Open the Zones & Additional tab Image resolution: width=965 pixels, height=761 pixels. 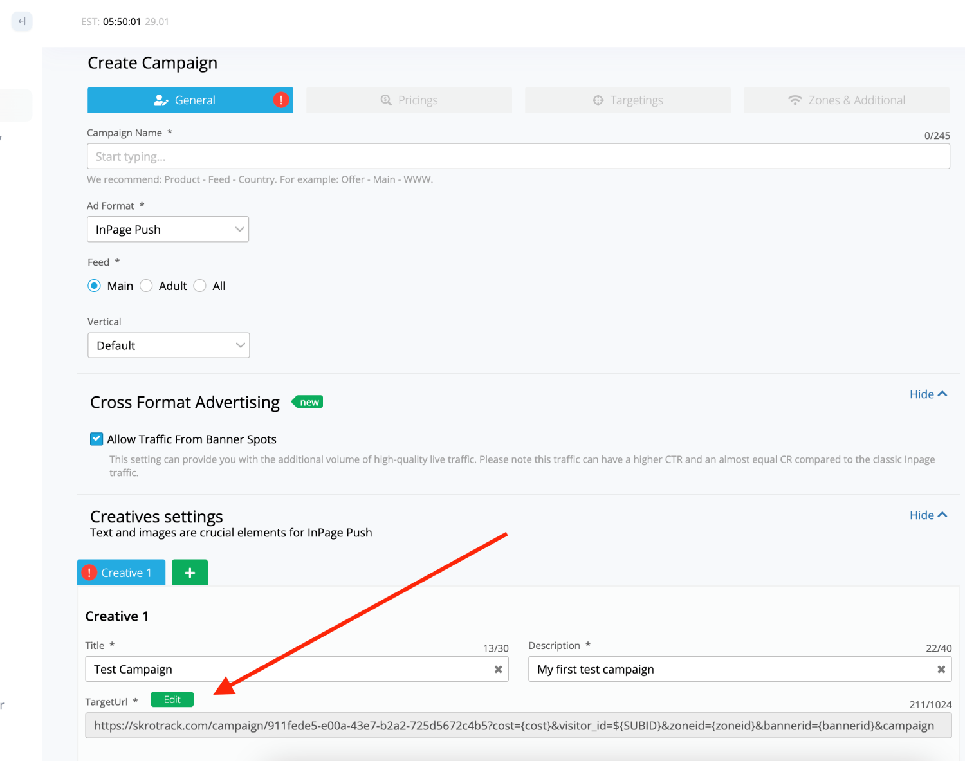(x=847, y=100)
